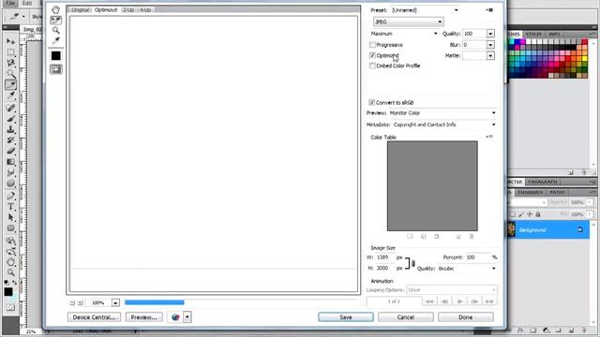Screen dimensions: 600x337
Task: Toggle slices visibility button in dialog
Action: click(56, 69)
